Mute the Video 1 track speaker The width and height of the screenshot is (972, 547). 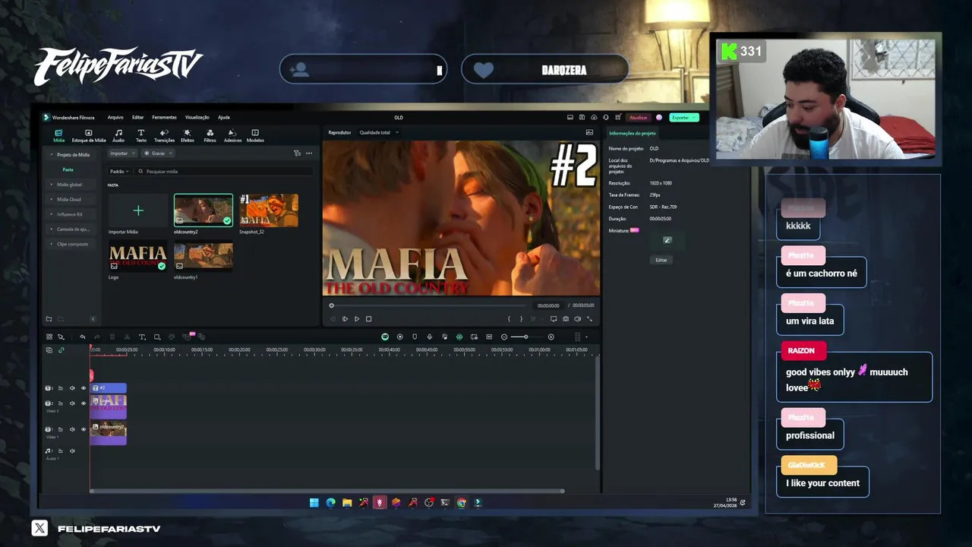click(x=72, y=429)
